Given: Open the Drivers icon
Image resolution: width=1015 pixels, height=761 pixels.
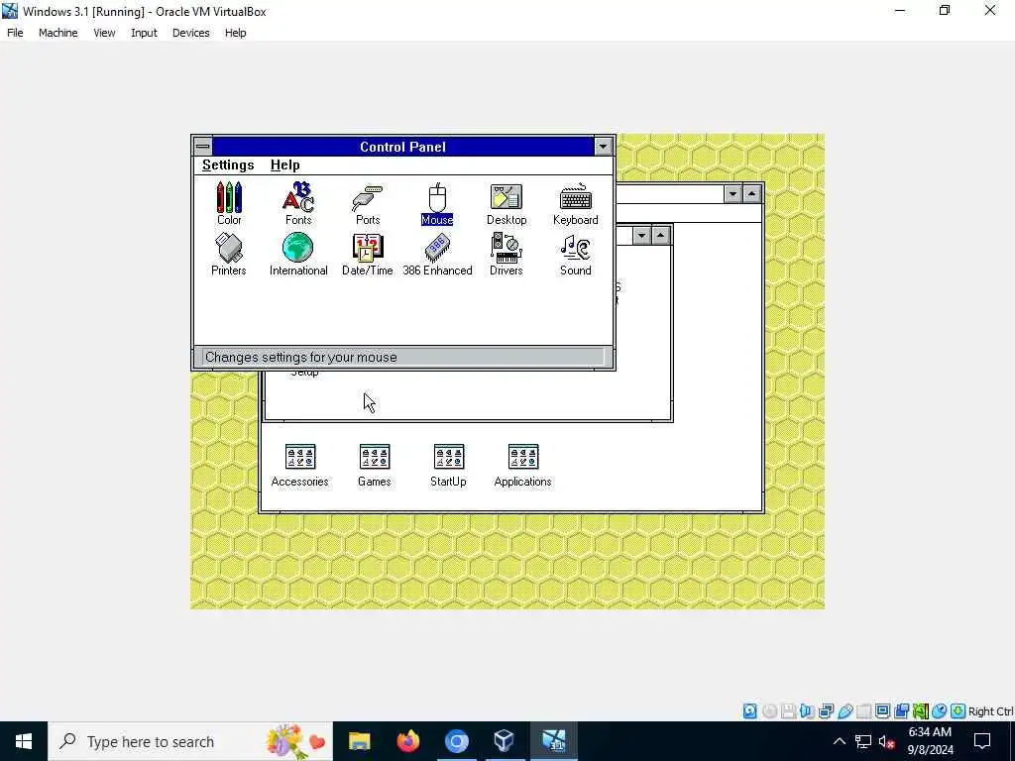Looking at the screenshot, I should click(x=507, y=255).
